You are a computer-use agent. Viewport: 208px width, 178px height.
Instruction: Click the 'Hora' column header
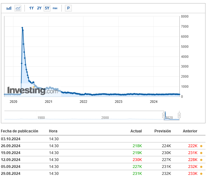point(53,131)
